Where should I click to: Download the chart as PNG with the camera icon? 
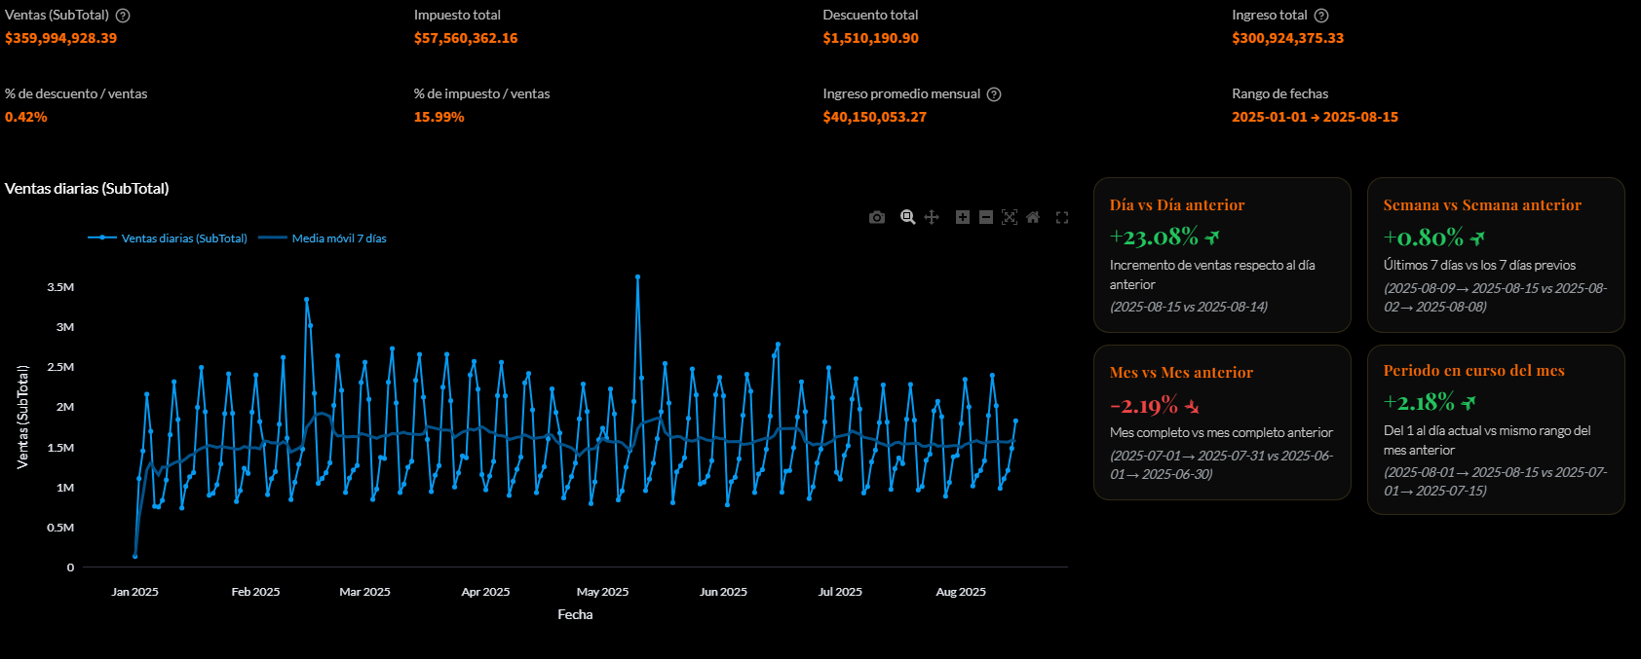[877, 217]
